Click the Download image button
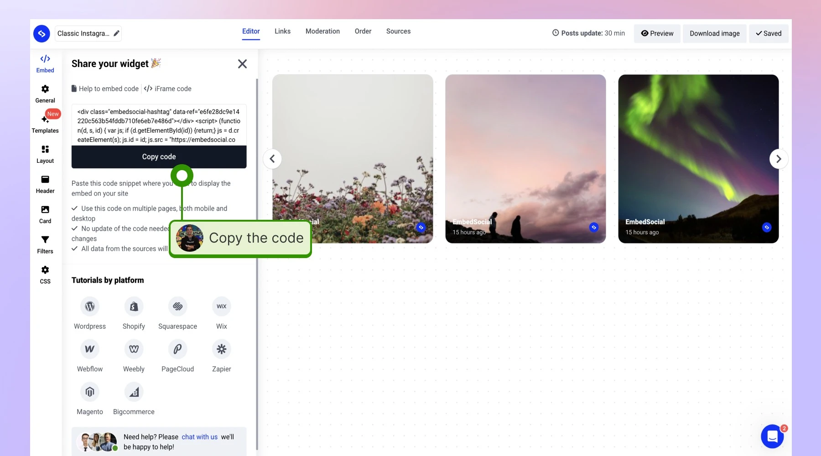821x456 pixels. (715, 33)
